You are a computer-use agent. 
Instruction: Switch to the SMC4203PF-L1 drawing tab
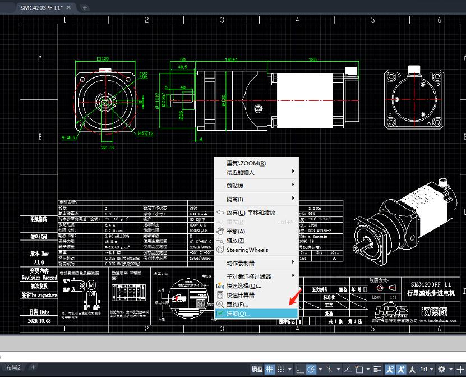42,8
